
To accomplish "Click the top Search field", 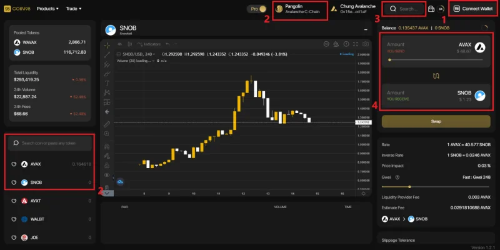I will (404, 9).
